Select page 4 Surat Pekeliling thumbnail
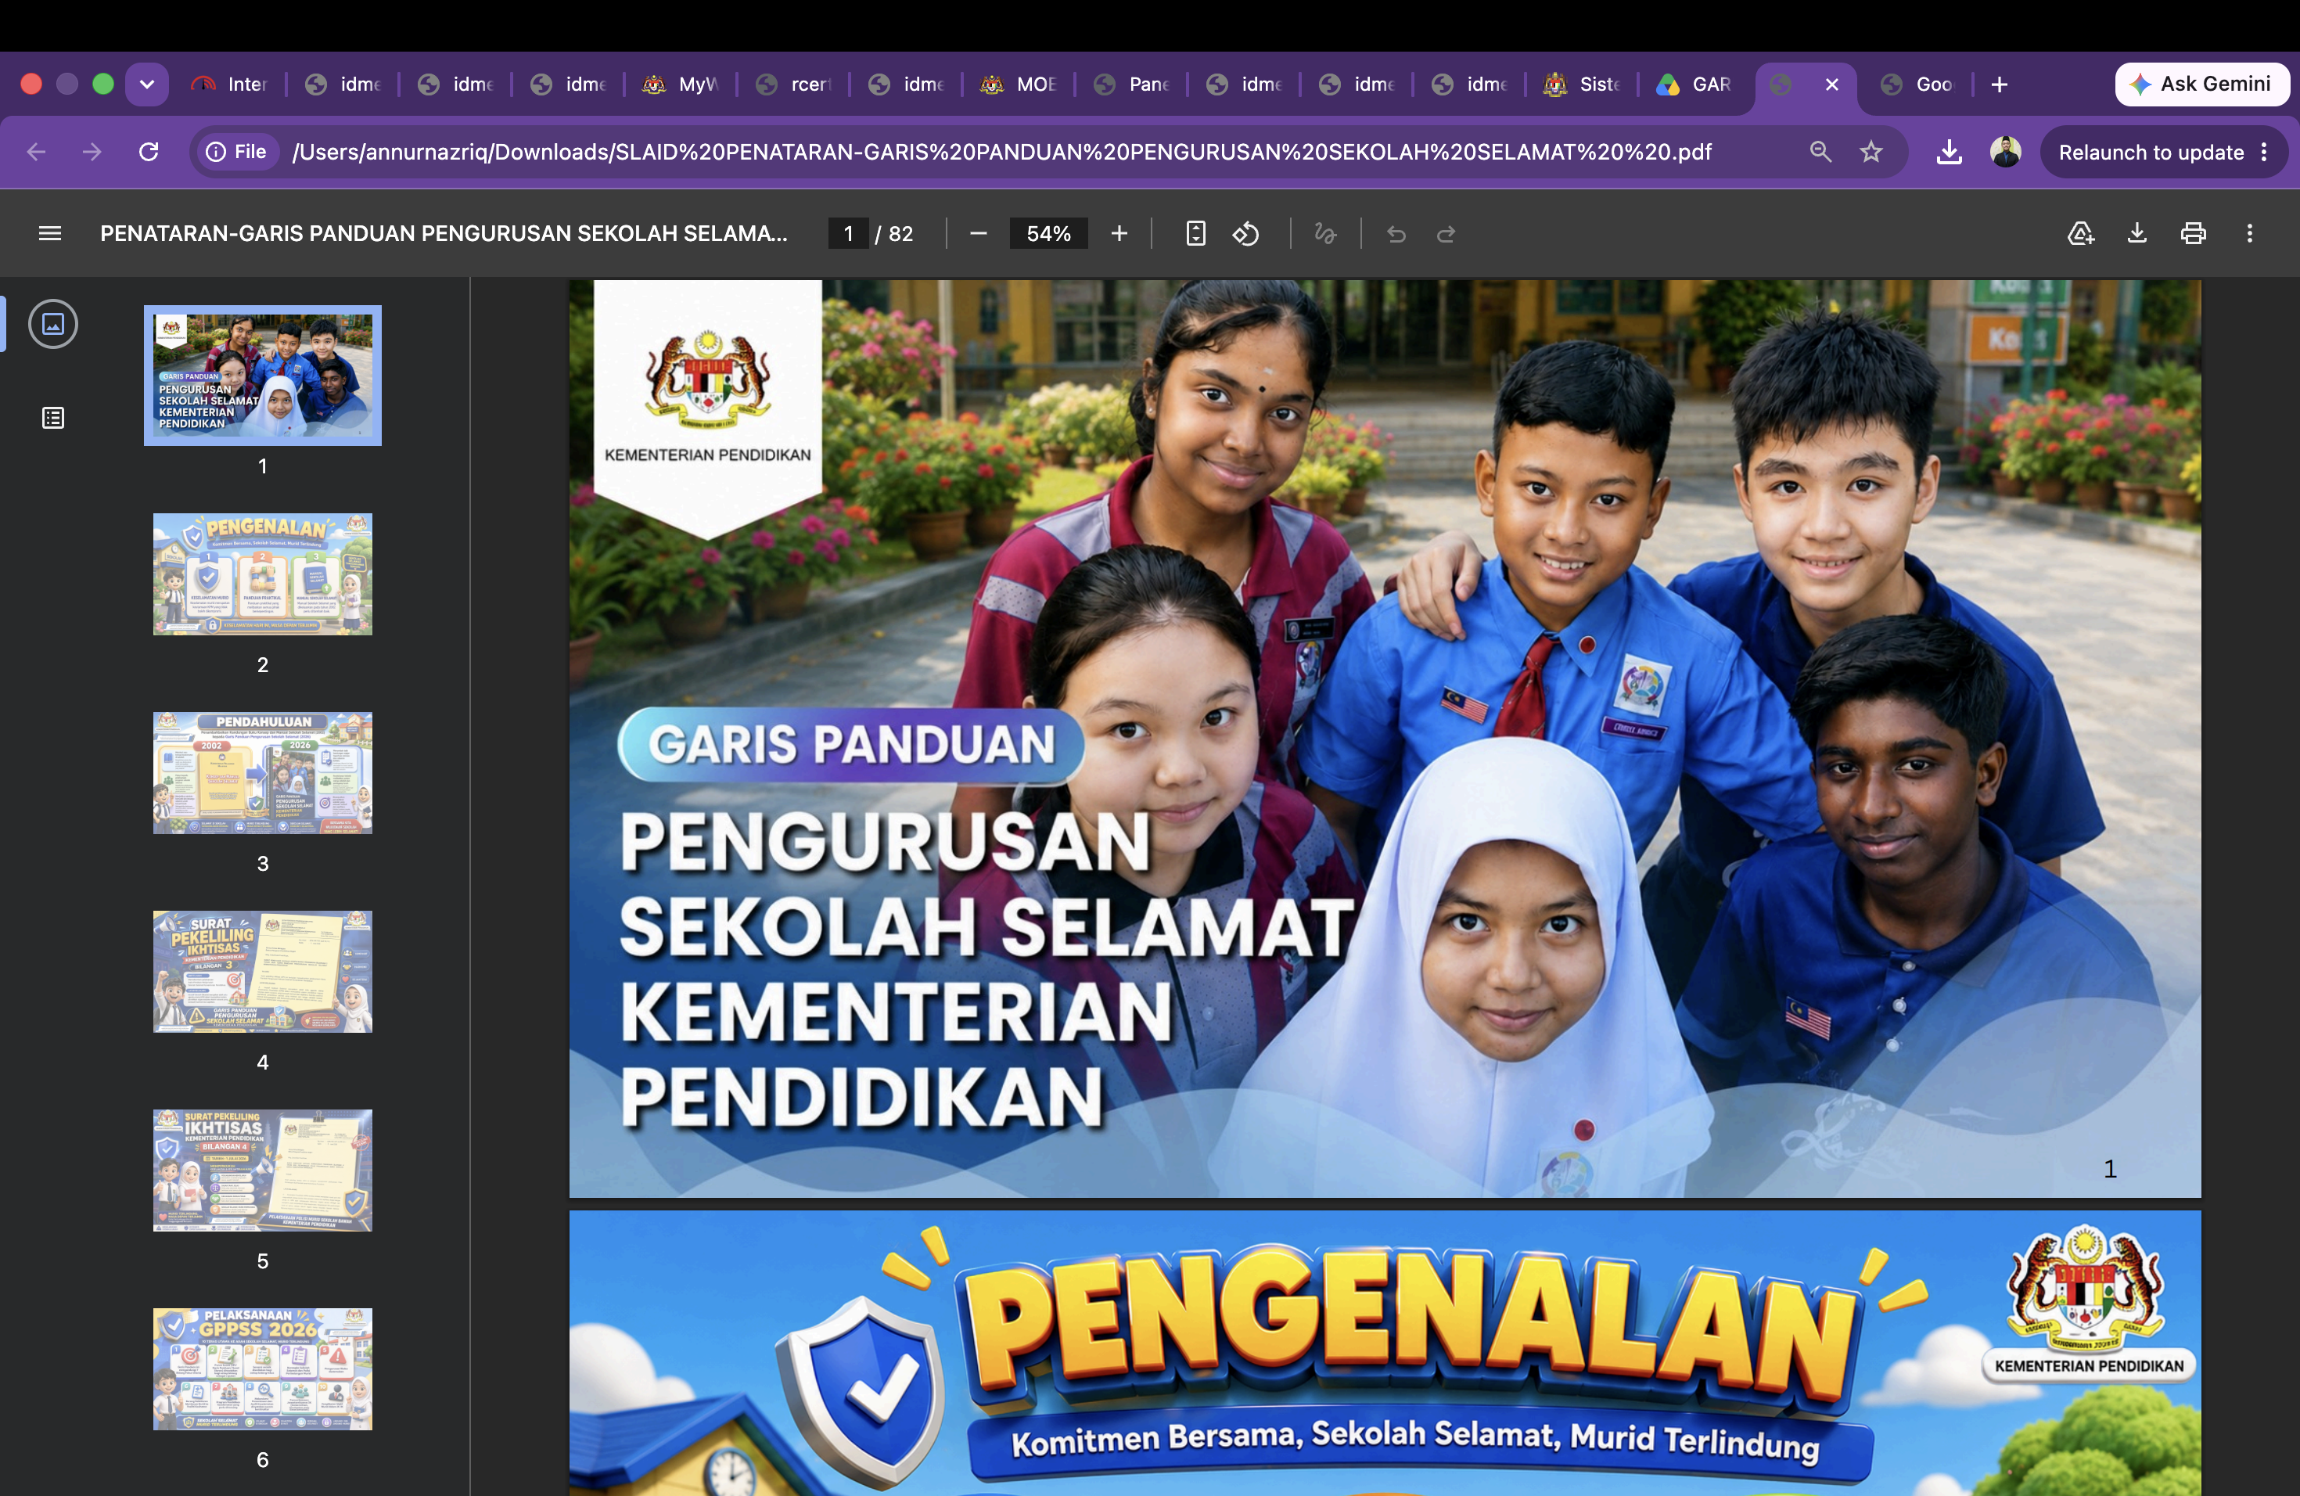The width and height of the screenshot is (2300, 1496). click(263, 971)
